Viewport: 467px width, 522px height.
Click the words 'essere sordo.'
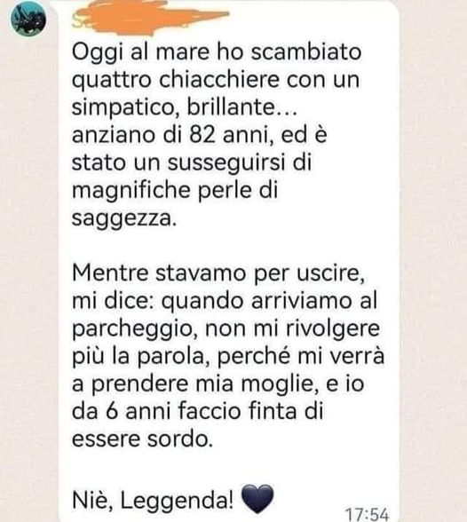142,439
